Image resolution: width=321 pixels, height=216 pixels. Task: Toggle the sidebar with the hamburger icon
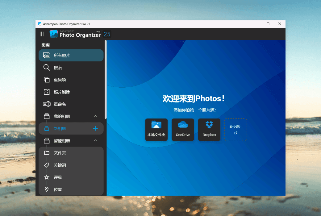click(42, 34)
